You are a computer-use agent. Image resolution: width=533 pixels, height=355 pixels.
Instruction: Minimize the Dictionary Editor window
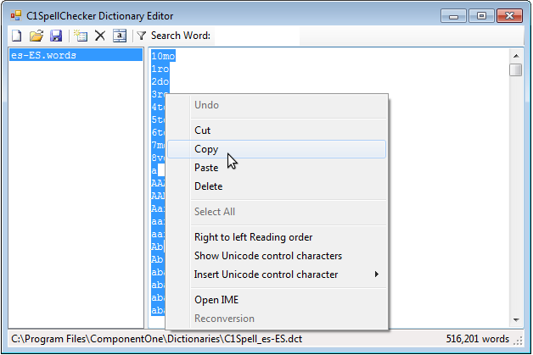[453, 16]
